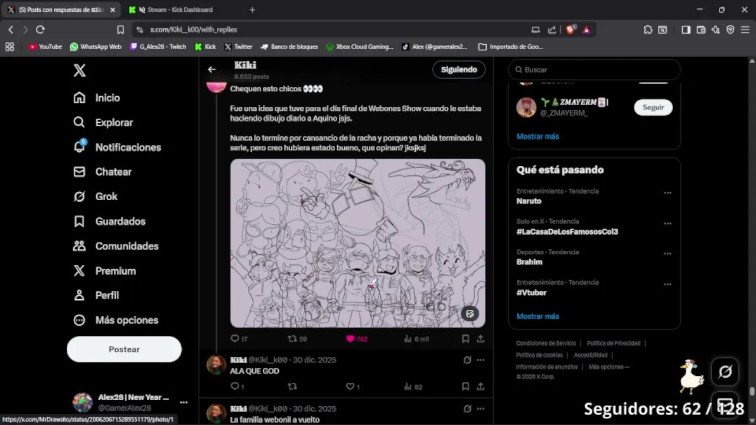Reply to the Webones Show sketch post

[235, 339]
